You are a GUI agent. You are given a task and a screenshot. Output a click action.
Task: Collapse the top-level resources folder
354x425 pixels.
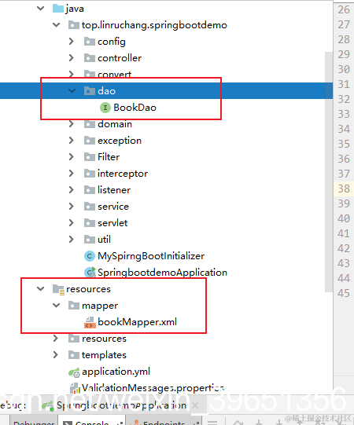(40, 289)
